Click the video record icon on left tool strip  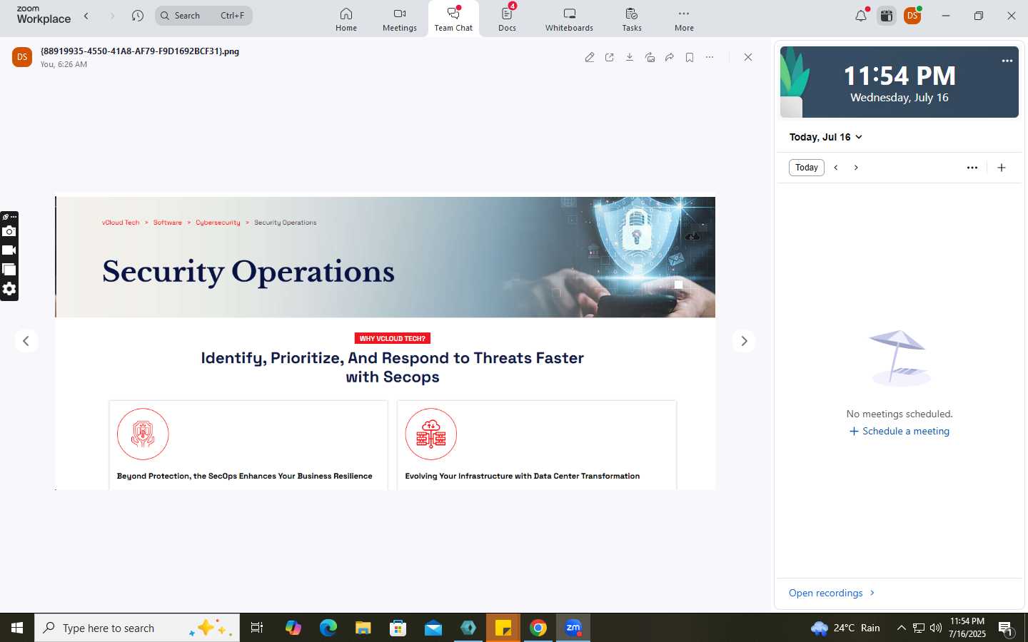click(x=9, y=250)
